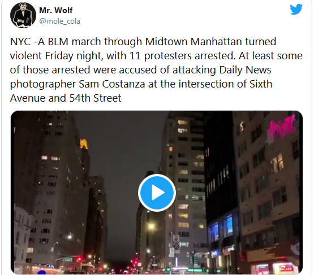327x275 pixels.
Task: Click the blue Twitter bird logo
Action: click(x=296, y=9)
